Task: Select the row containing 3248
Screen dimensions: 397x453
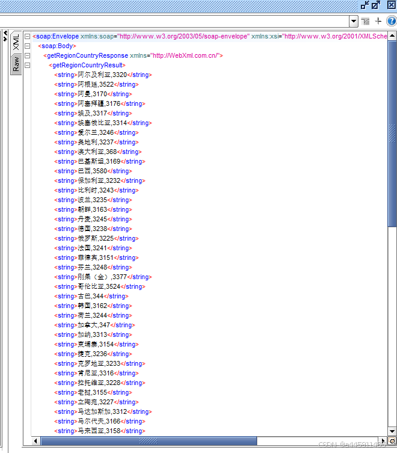Action: [x=93, y=268]
